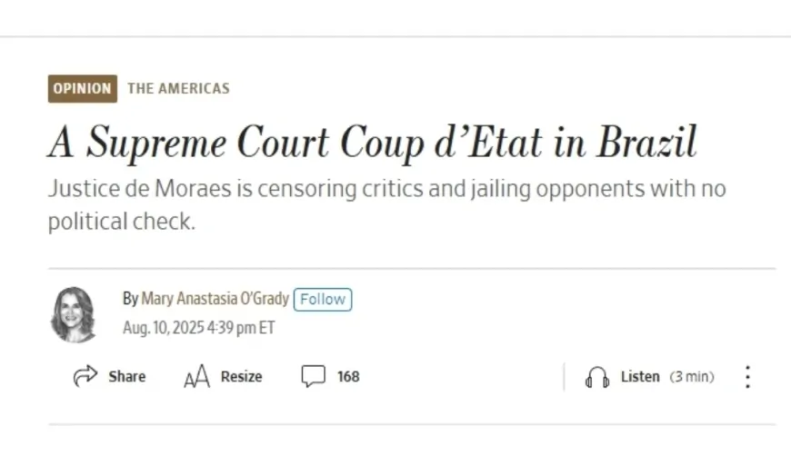Go to The Americas column link
The height and width of the screenshot is (476, 791).
(178, 88)
